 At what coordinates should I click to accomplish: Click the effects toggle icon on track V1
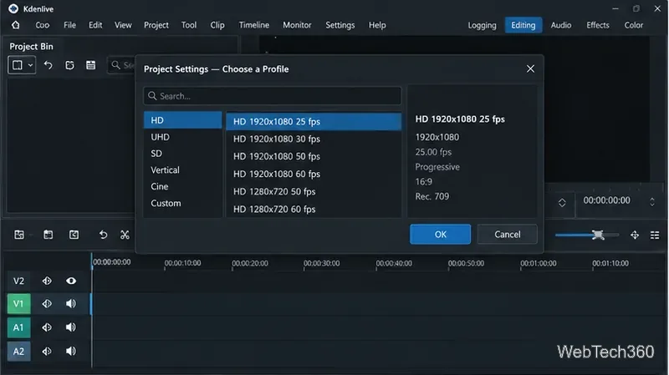click(47, 304)
